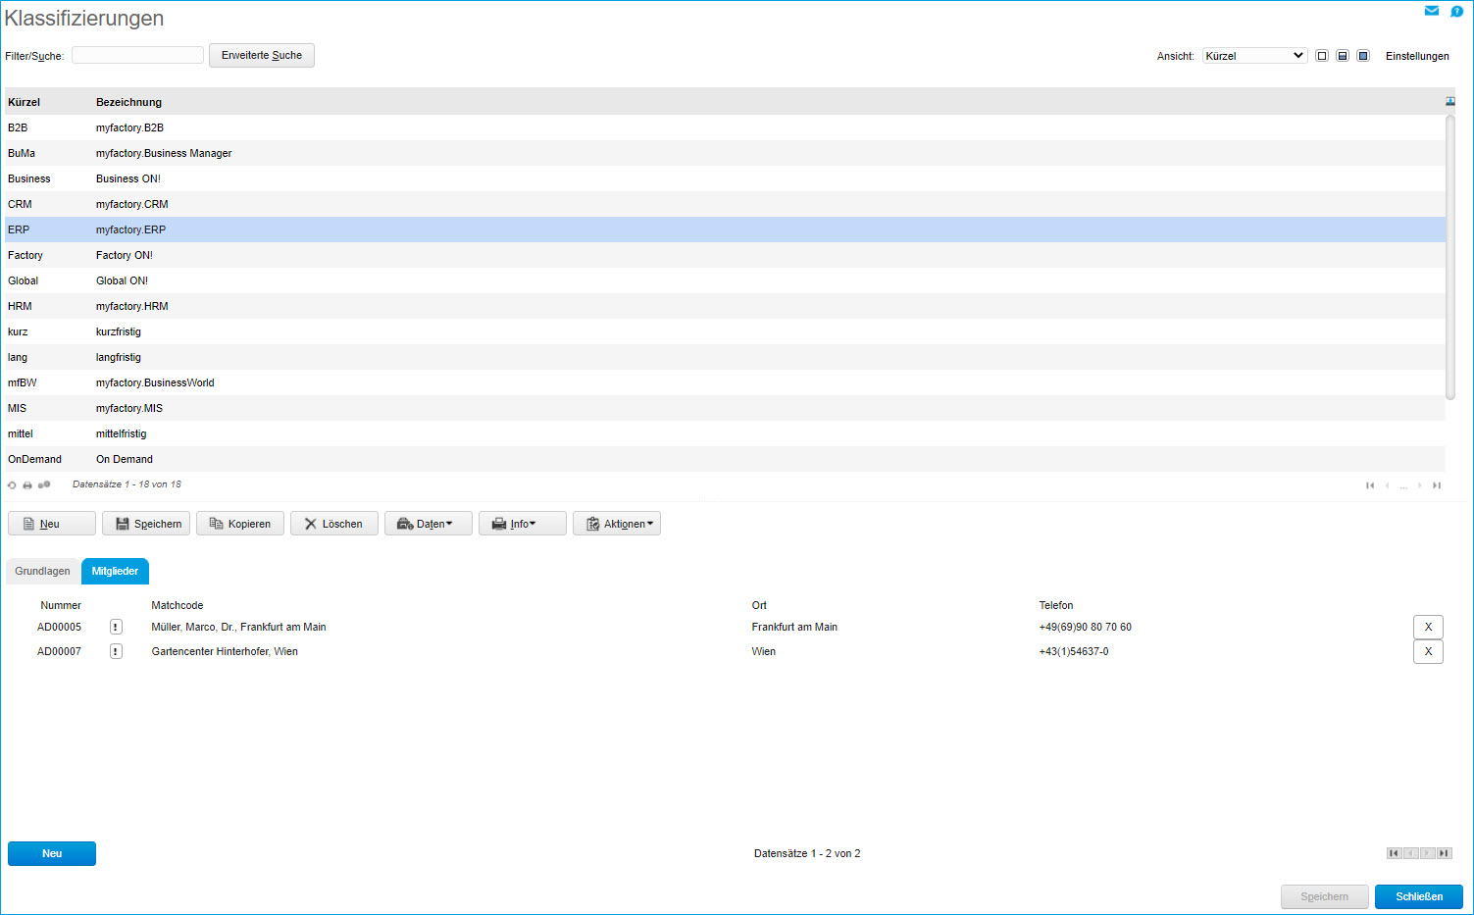This screenshot has height=915, width=1474.
Task: Click the print icon below the list
Action: point(27,485)
